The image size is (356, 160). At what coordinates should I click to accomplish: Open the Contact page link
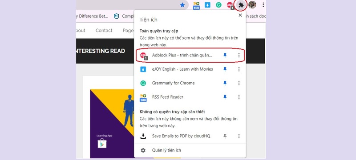pyautogui.click(x=104, y=30)
